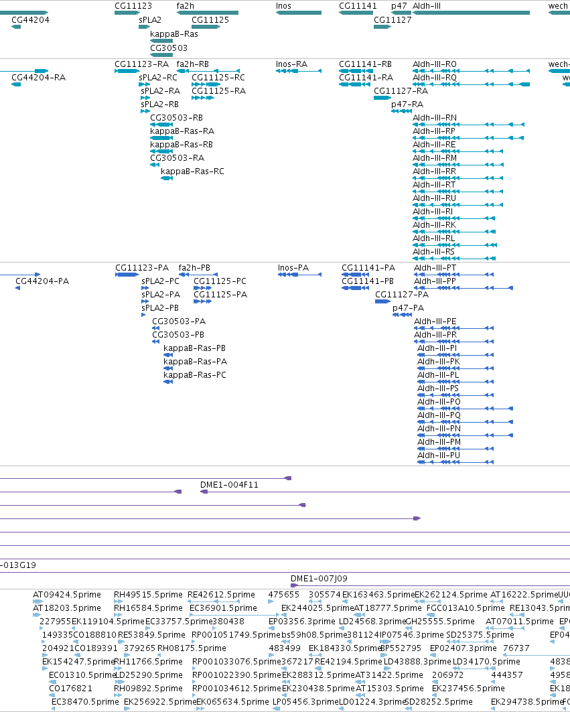The image size is (570, 712).
Task: Select the CG11127-PA protein label
Action: (402, 294)
